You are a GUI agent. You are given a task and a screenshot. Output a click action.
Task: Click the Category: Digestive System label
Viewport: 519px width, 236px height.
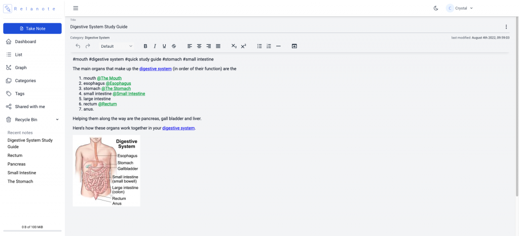click(90, 38)
